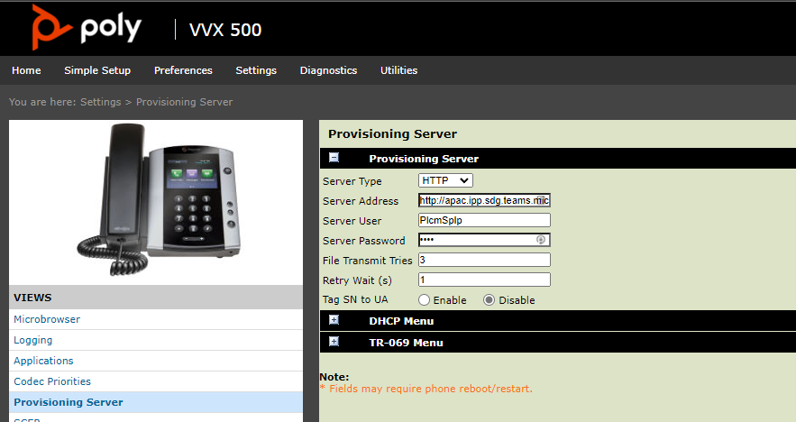Image resolution: width=796 pixels, height=422 pixels.
Task: Go to the Codec Priorities view
Action: click(x=52, y=381)
